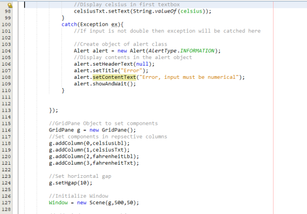This screenshot has height=214, width=307.
Task: Click g.addColumn(0,celsiusLbl) line
Action: 89,143
